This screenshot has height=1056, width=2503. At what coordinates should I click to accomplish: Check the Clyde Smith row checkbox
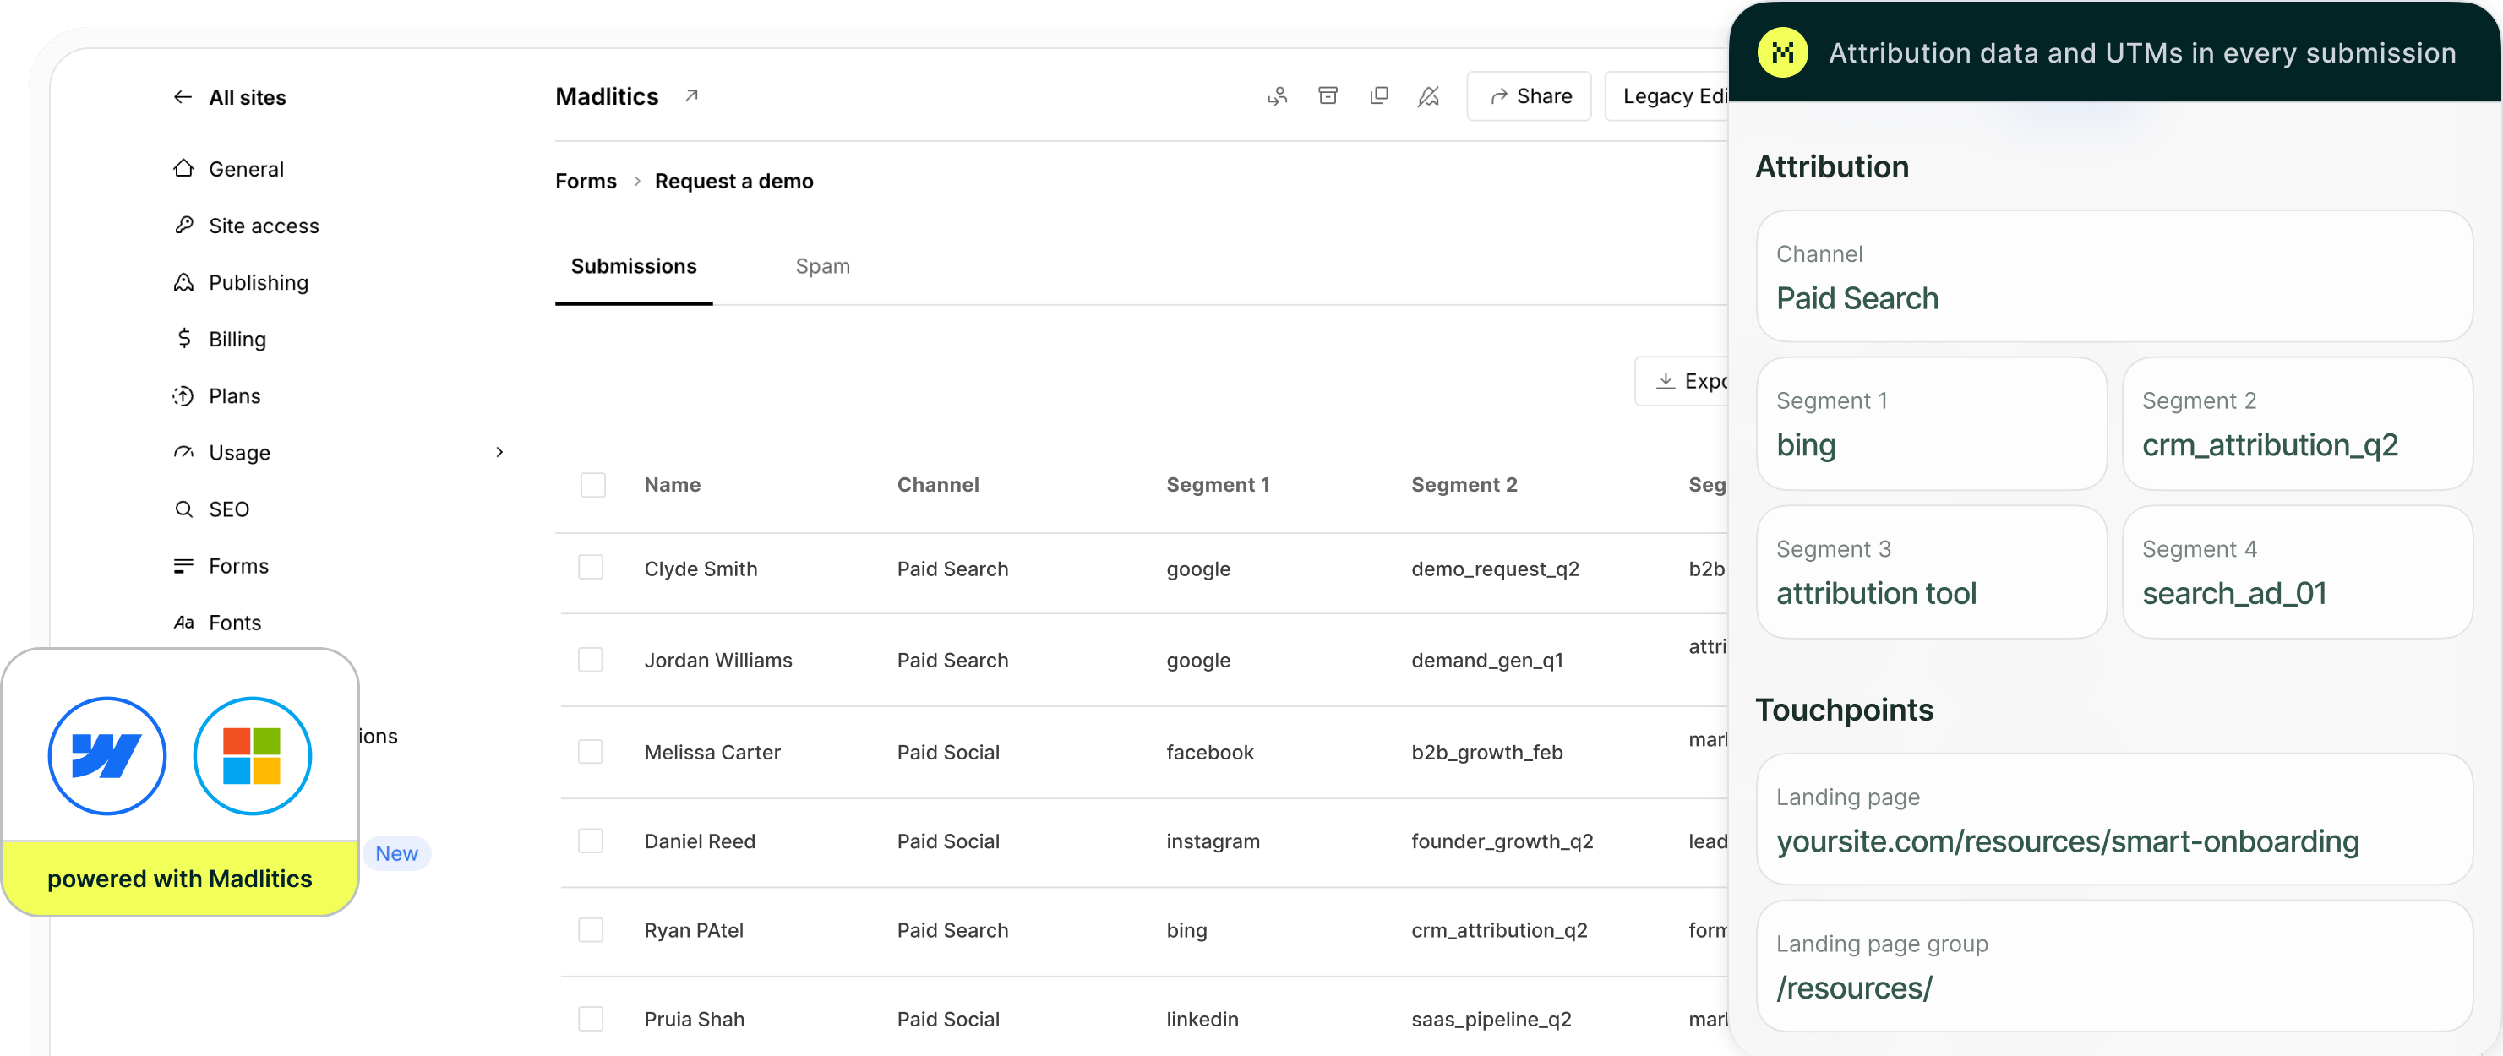[591, 568]
